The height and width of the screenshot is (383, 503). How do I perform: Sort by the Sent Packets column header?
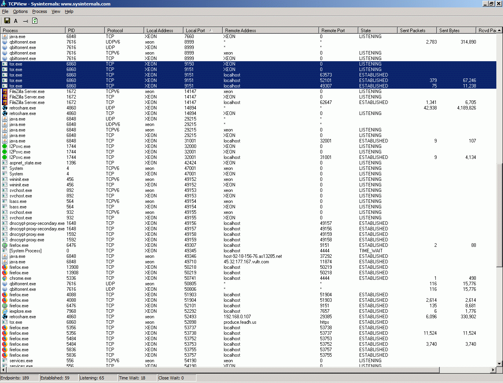pos(417,30)
